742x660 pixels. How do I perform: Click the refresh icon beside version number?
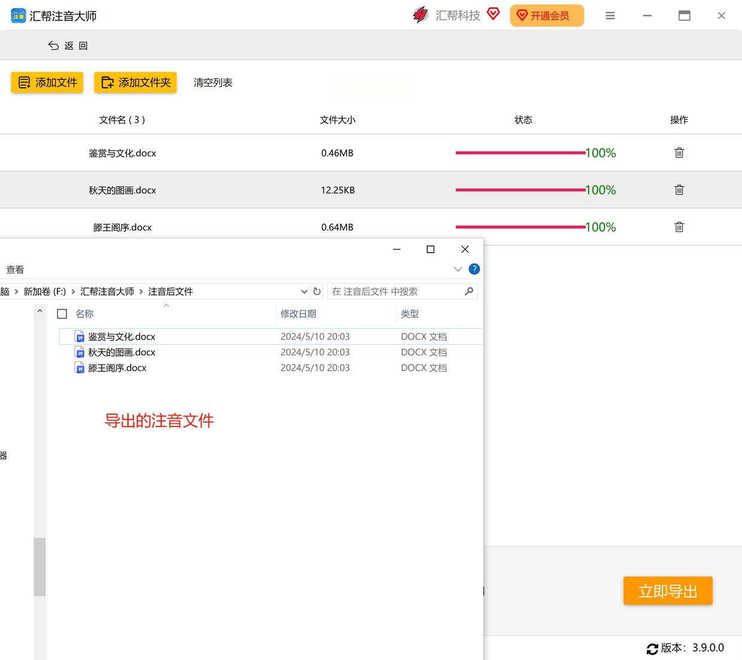(x=652, y=649)
